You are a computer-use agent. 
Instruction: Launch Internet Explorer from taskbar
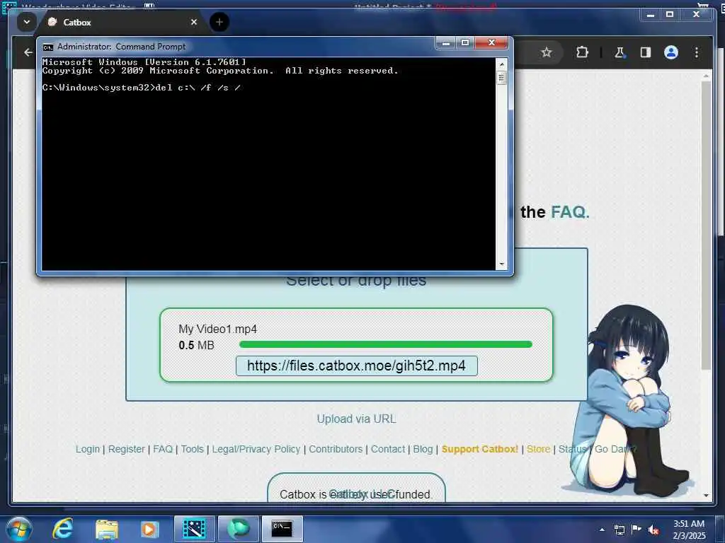[62, 529]
